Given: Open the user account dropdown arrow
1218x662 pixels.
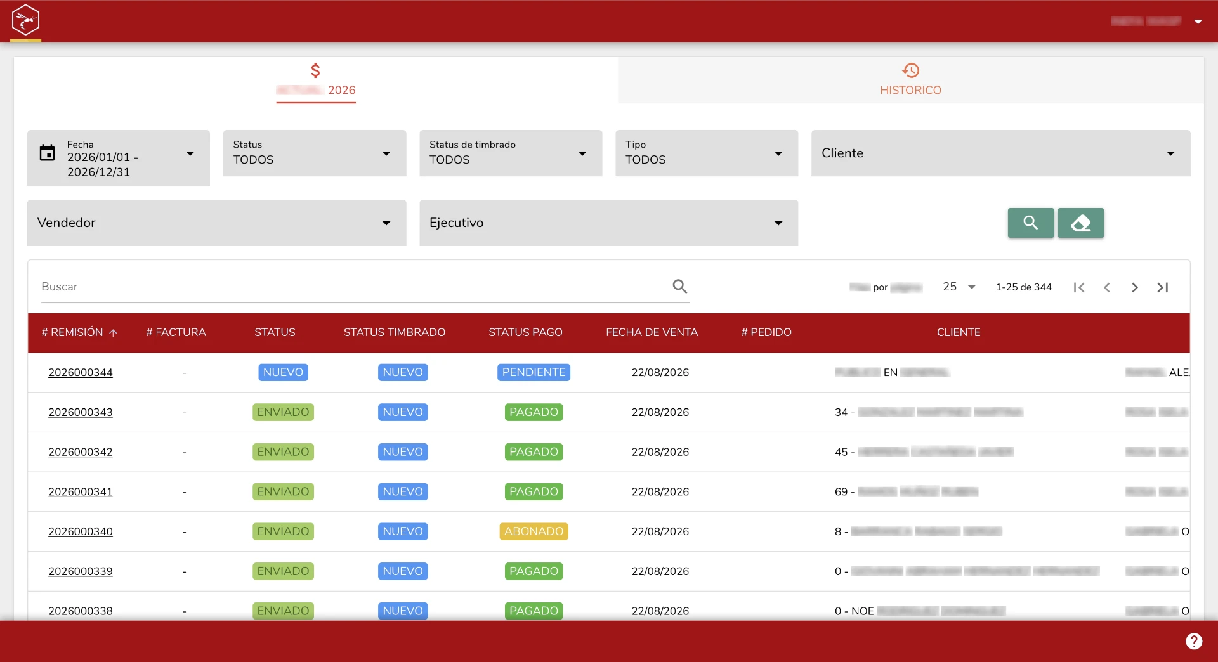Looking at the screenshot, I should [1198, 22].
